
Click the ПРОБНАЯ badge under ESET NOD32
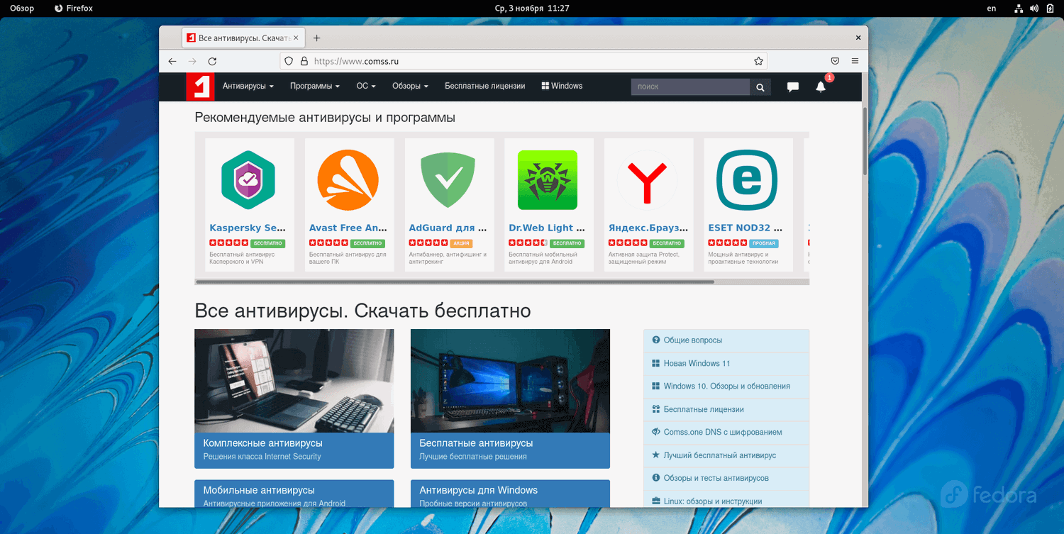tap(763, 243)
